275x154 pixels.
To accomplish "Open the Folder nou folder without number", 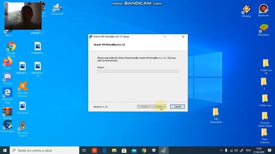I will pyautogui.click(x=265, y=101).
